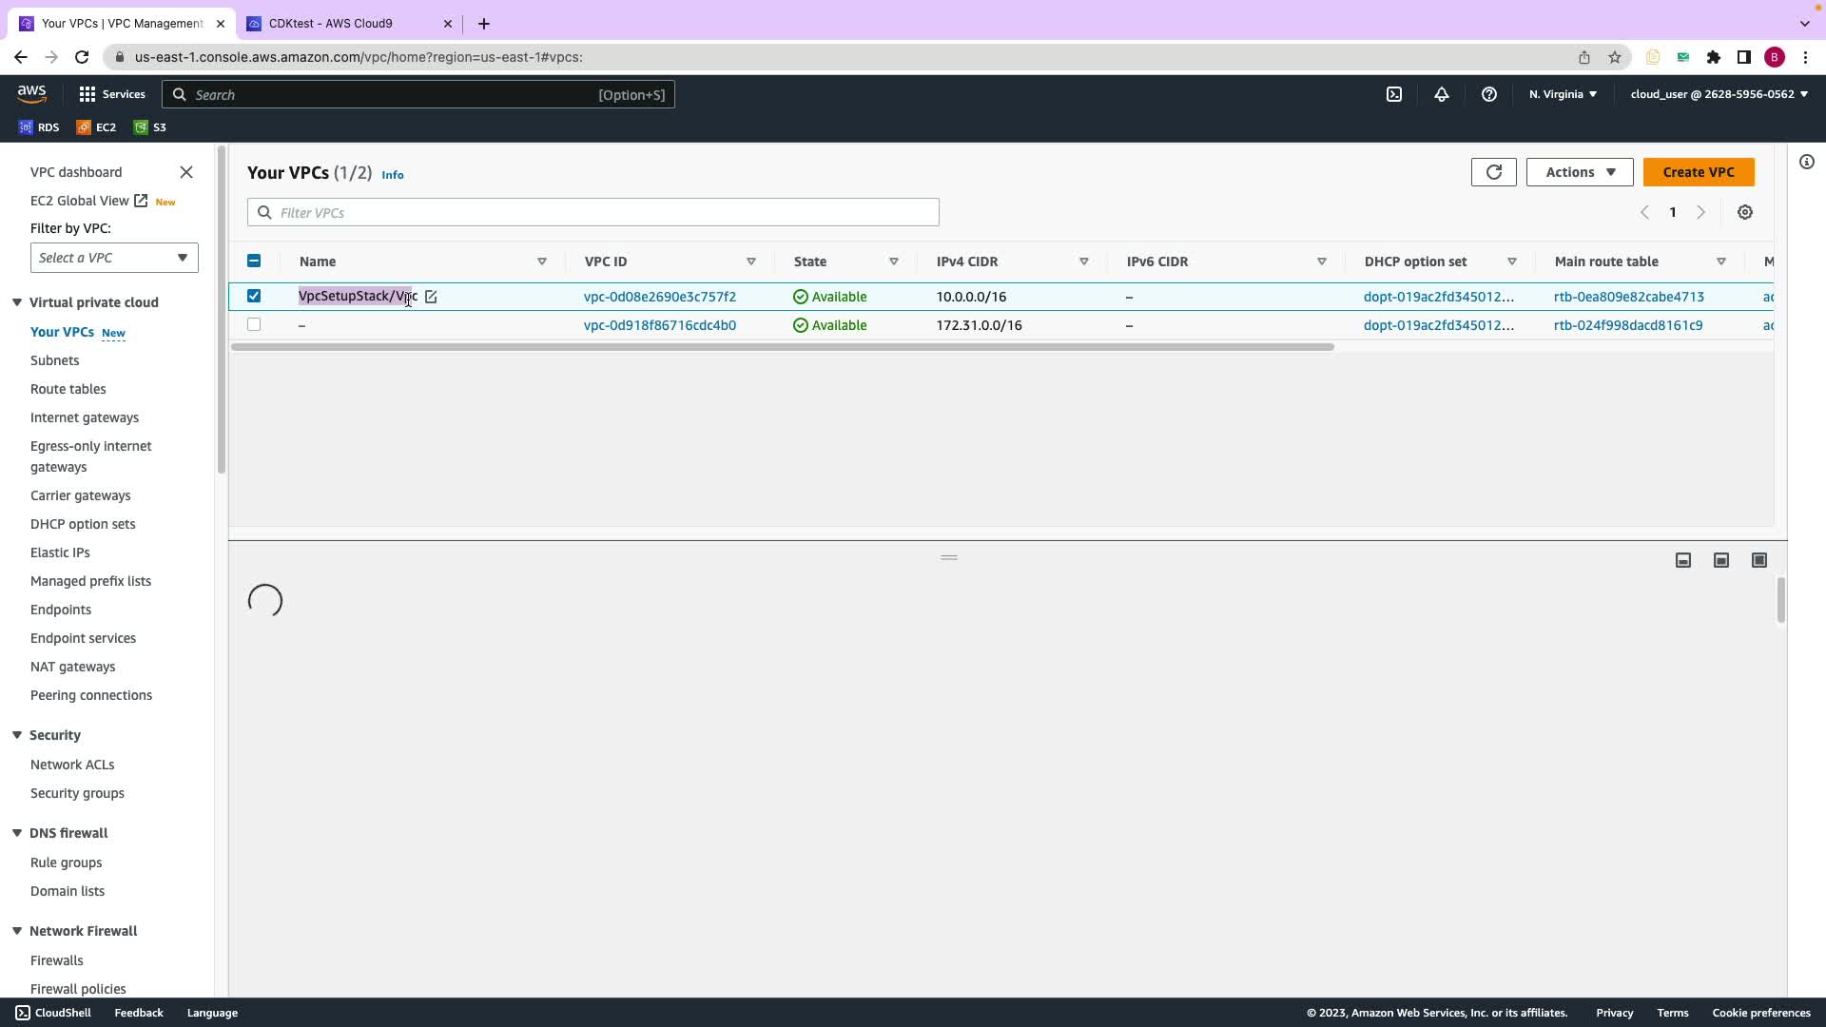Open the notifications bell icon
Screen dimensions: 1826x1027
coord(1442,94)
